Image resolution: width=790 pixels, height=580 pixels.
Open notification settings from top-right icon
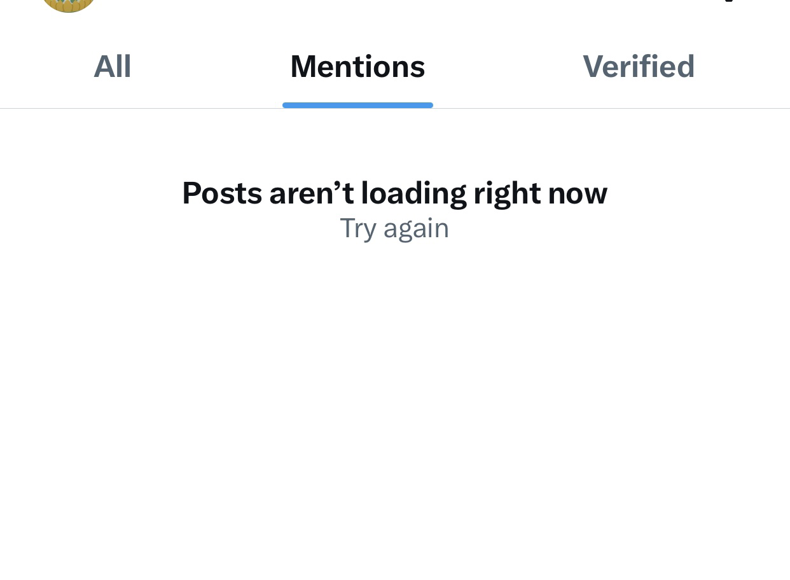click(729, 2)
